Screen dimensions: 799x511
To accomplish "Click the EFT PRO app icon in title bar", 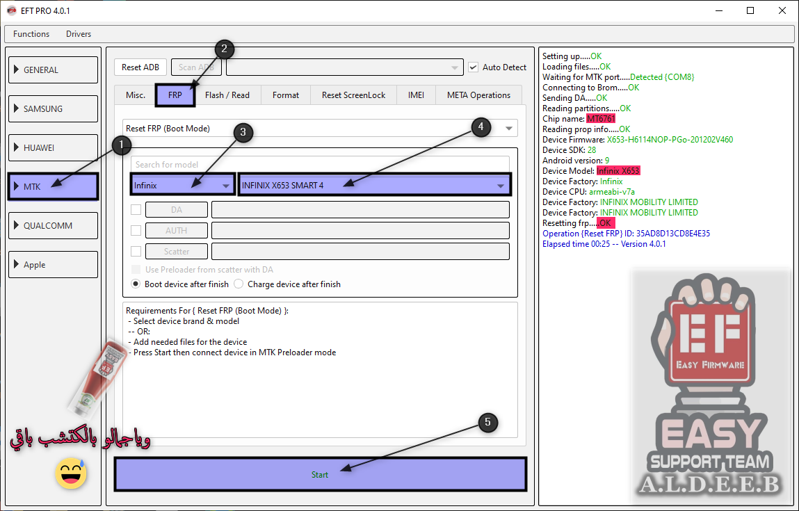I will click(x=11, y=10).
